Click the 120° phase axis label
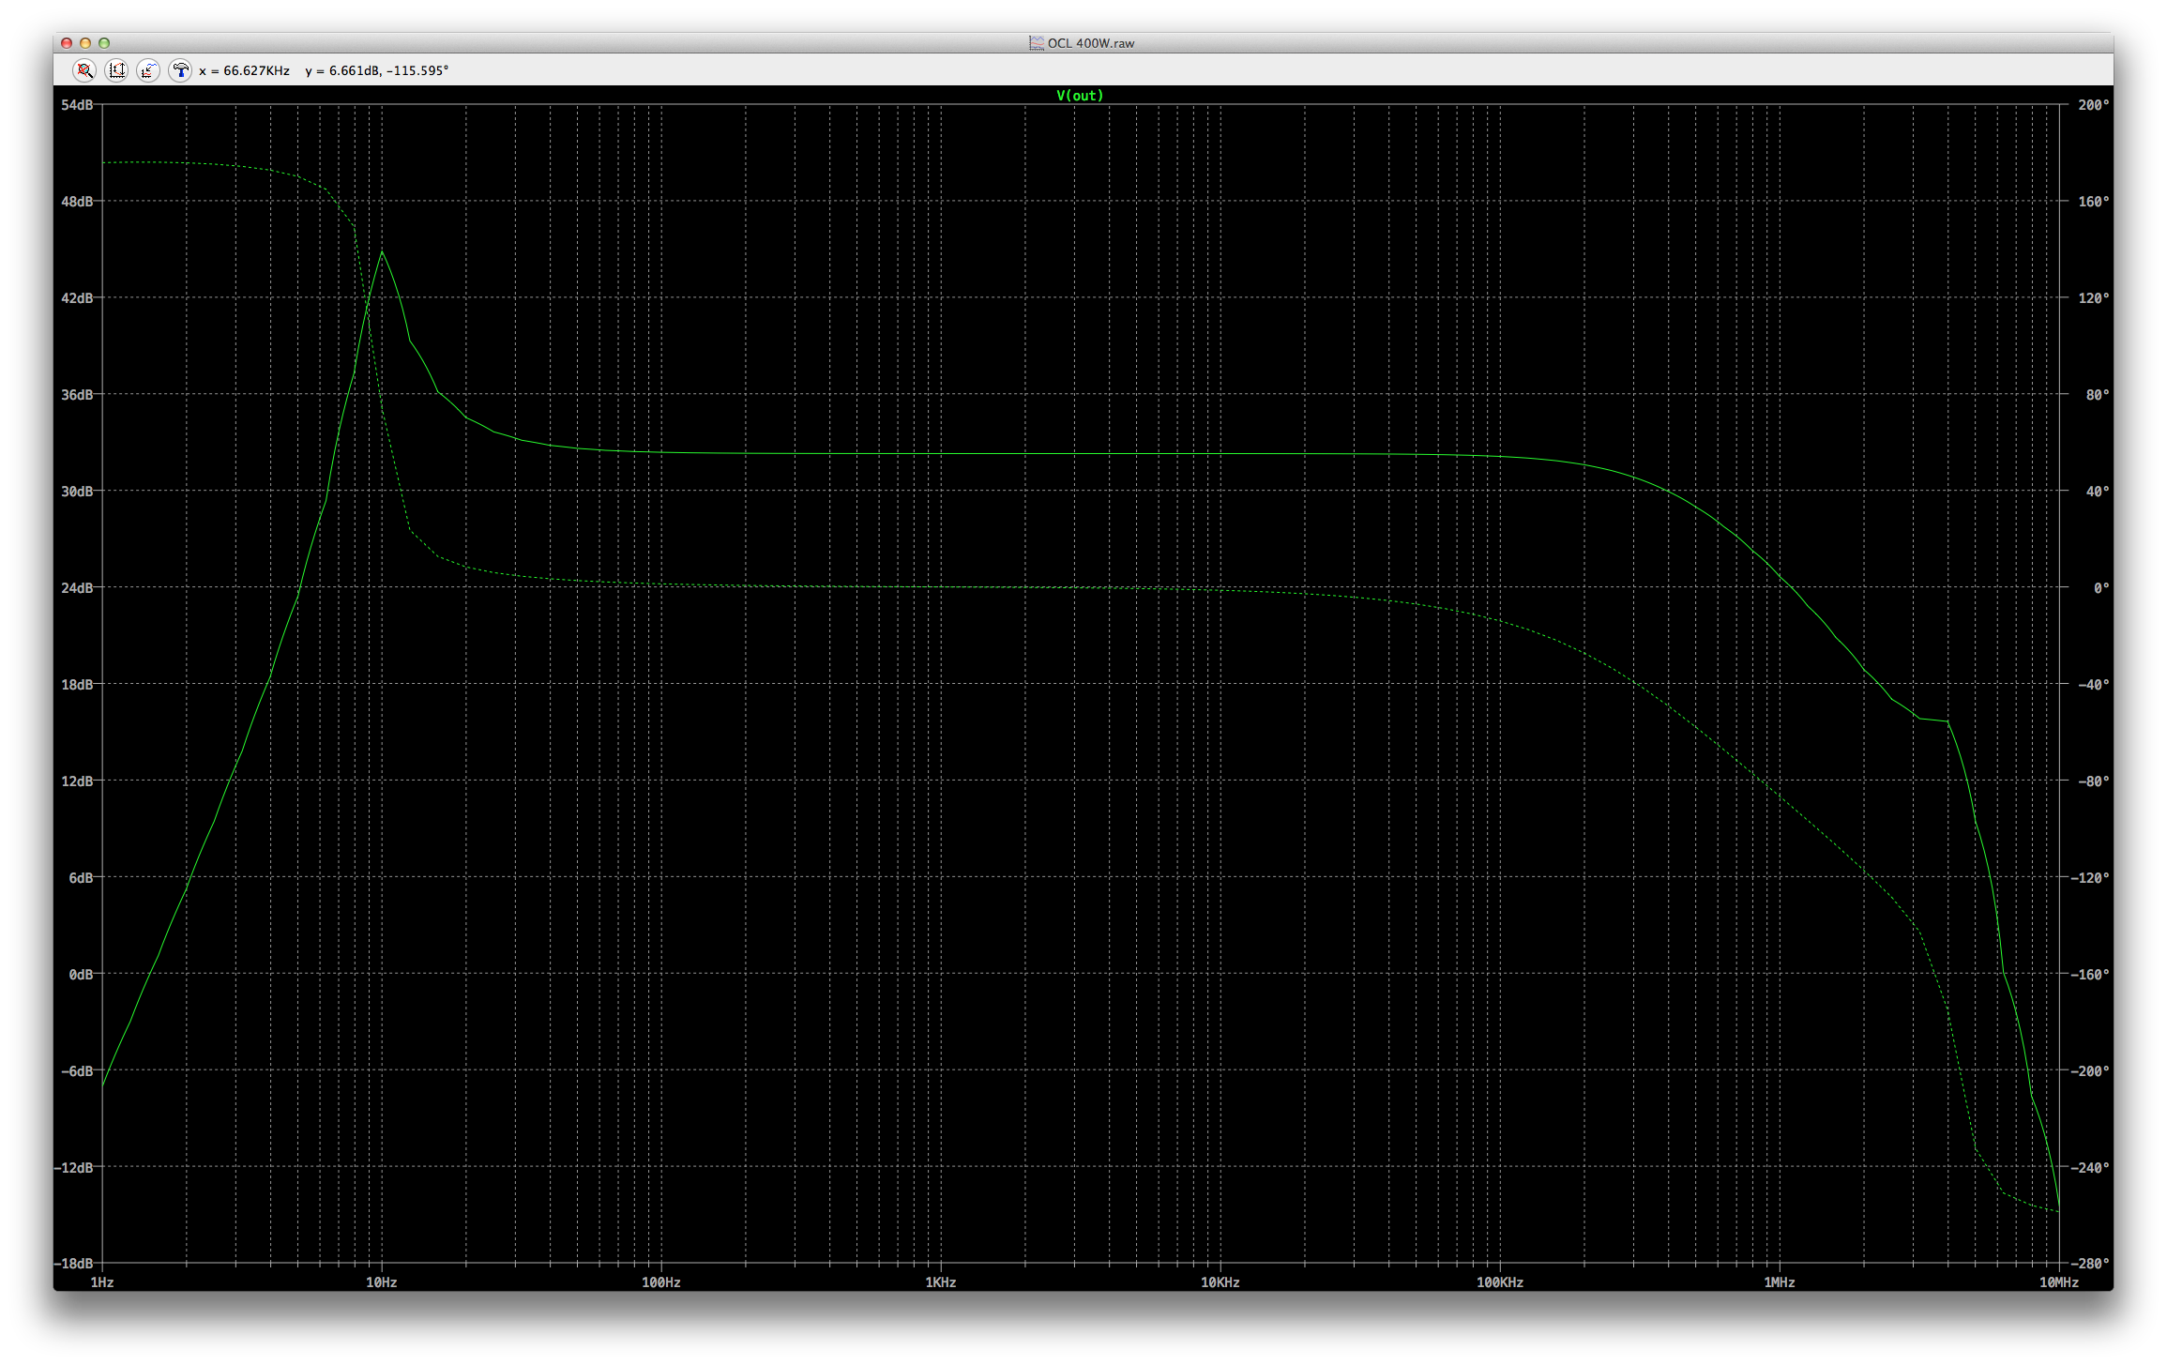2167x1365 pixels. tap(2093, 298)
